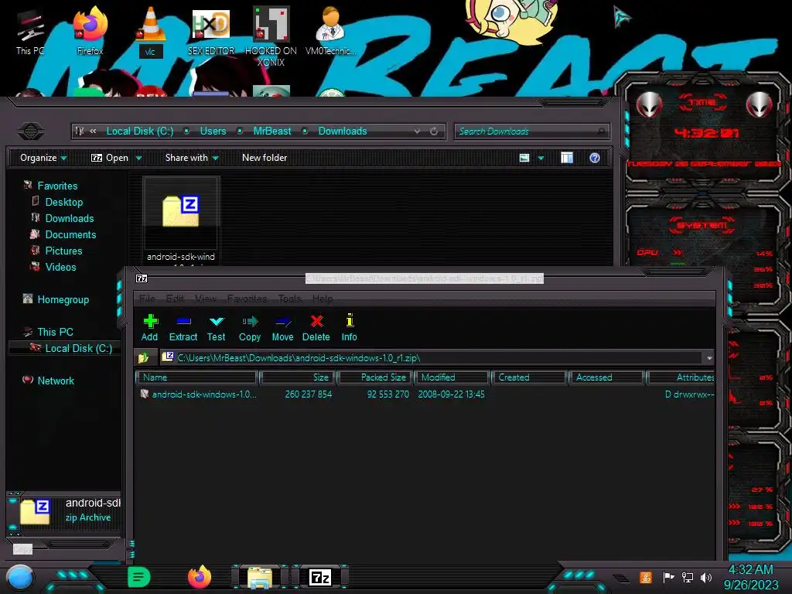Image resolution: width=792 pixels, height=594 pixels.
Task: Open the View menu in 7-Zip
Action: tap(206, 299)
